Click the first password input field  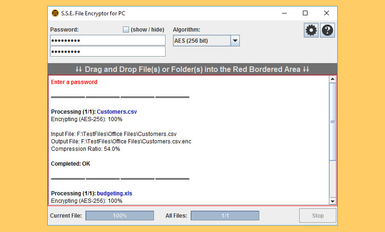pos(108,40)
